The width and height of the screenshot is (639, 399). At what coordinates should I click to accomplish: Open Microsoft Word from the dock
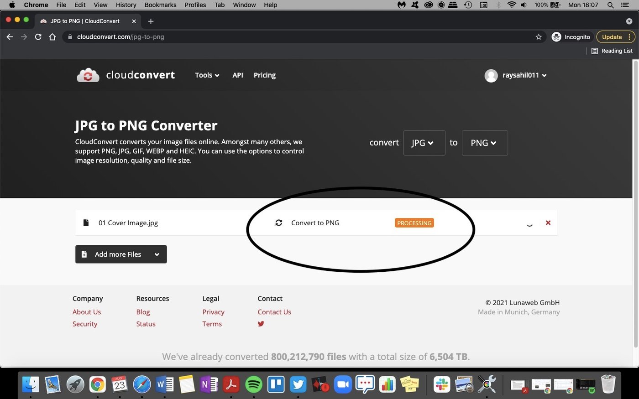164,384
